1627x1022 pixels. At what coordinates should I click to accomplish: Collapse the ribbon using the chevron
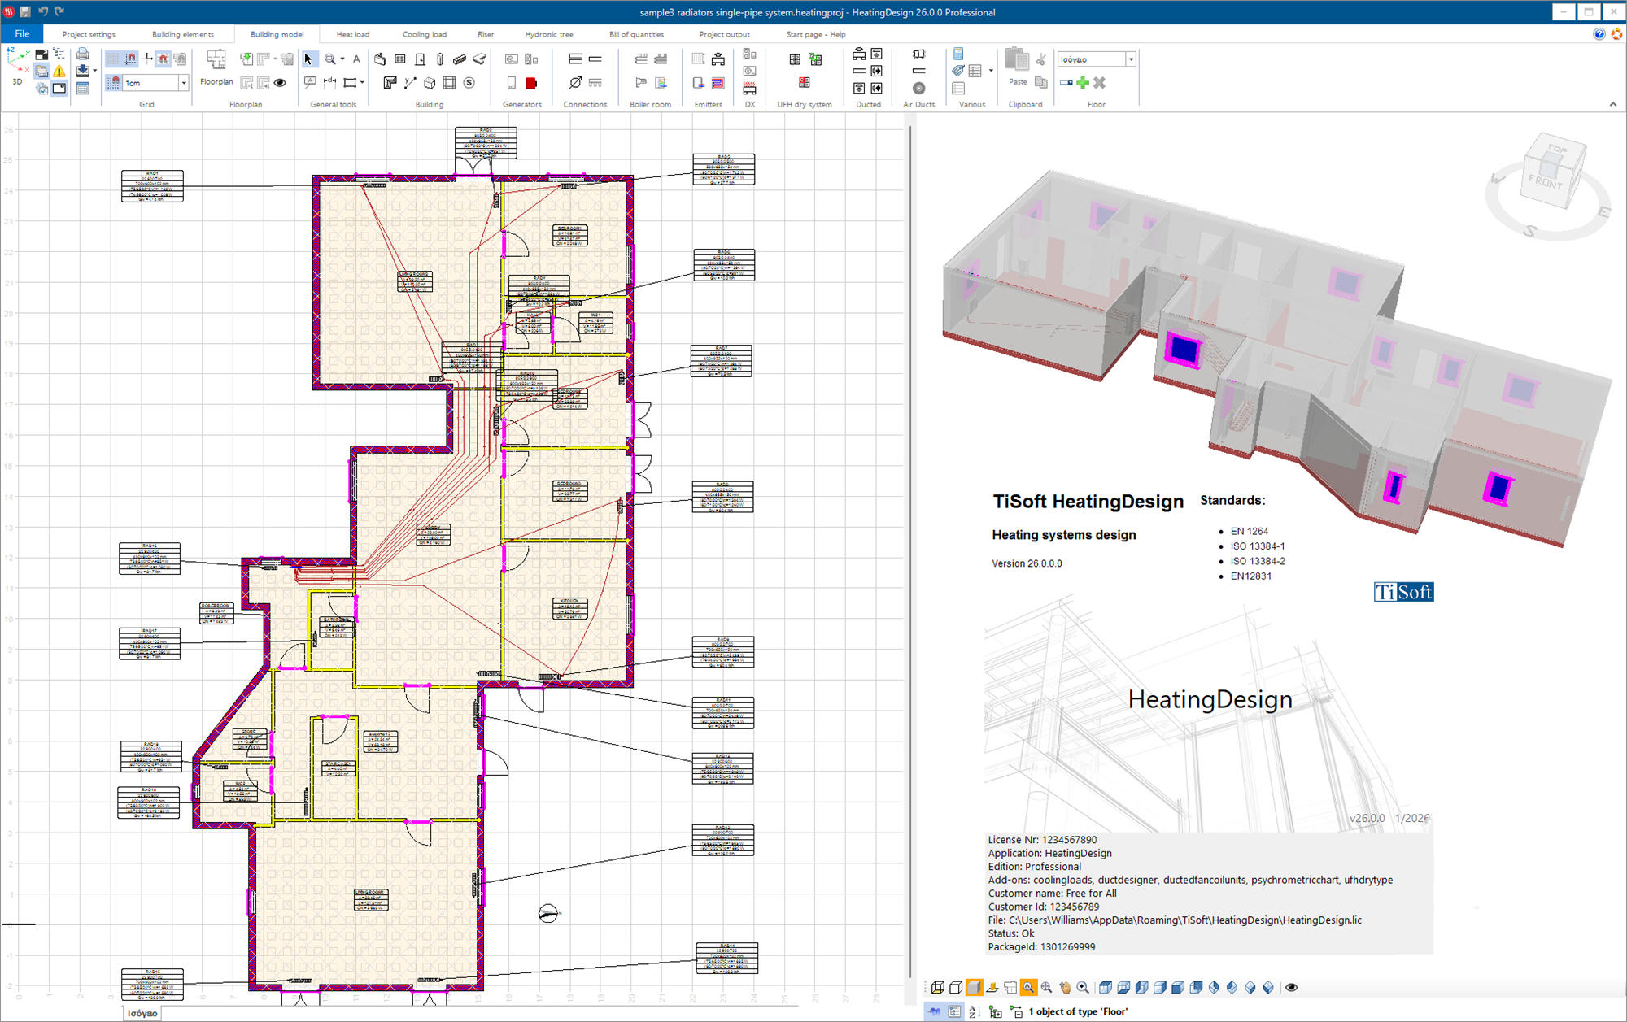click(x=1612, y=104)
